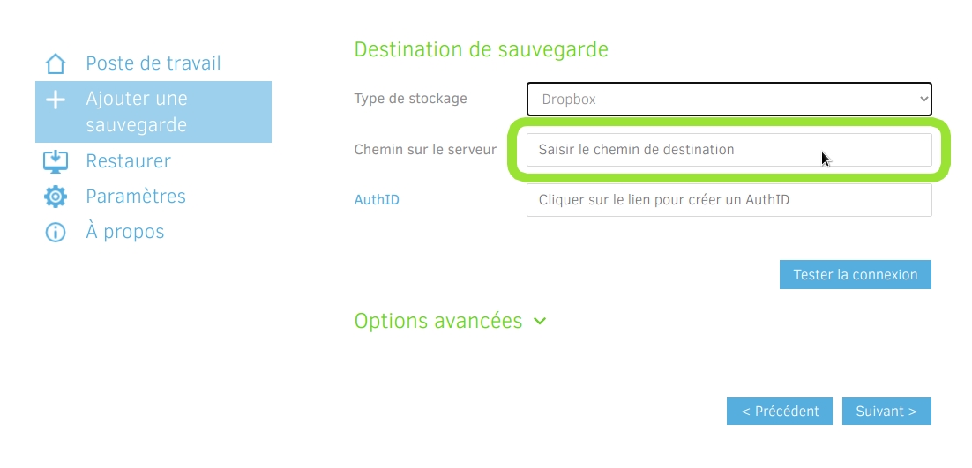
Task: Click the Chemin sur le serveur label
Action: tap(425, 150)
